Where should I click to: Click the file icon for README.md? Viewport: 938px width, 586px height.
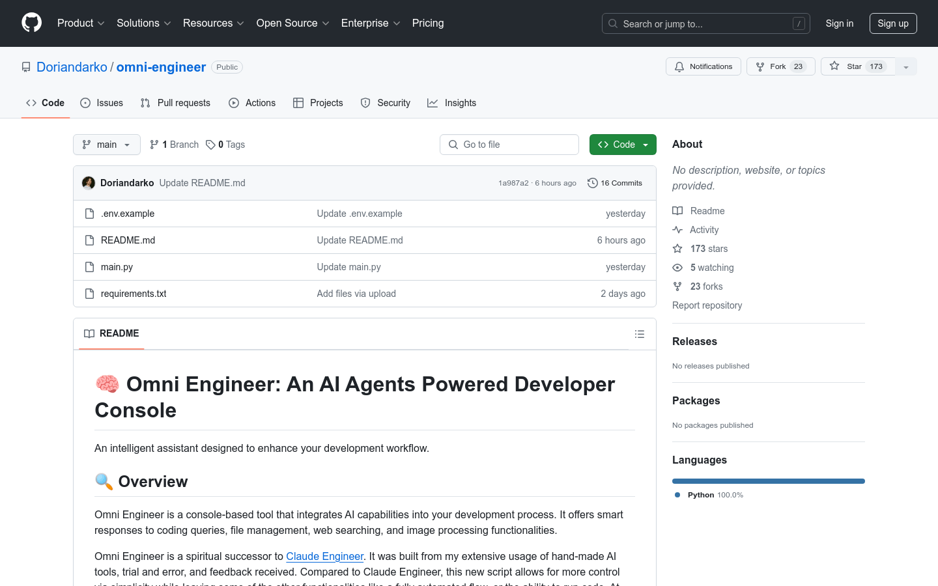(x=90, y=240)
